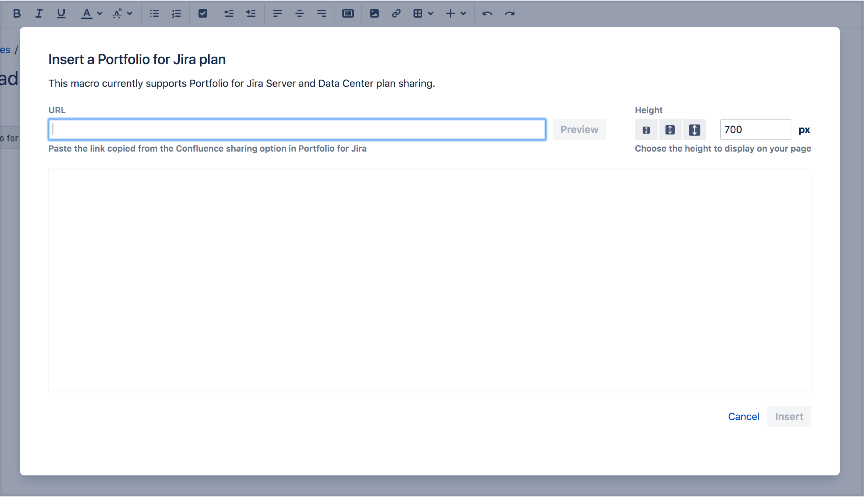This screenshot has width=864, height=497.
Task: Select the small height preset
Action: [646, 130]
